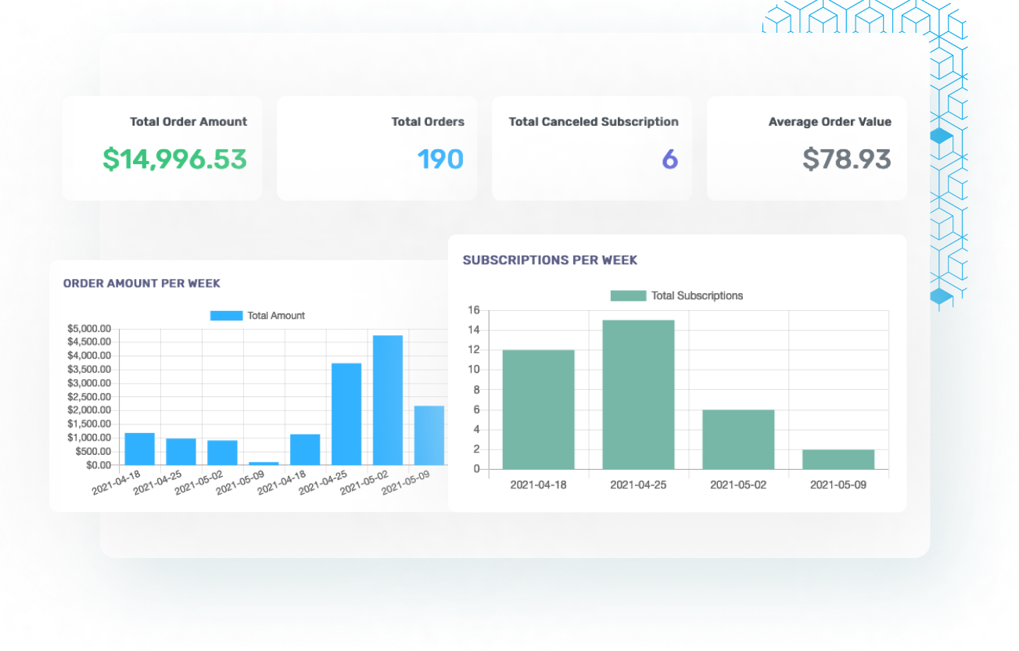The image size is (1019, 651).
Task: Select the tallest green subscriptions bar
Action: tap(638, 395)
